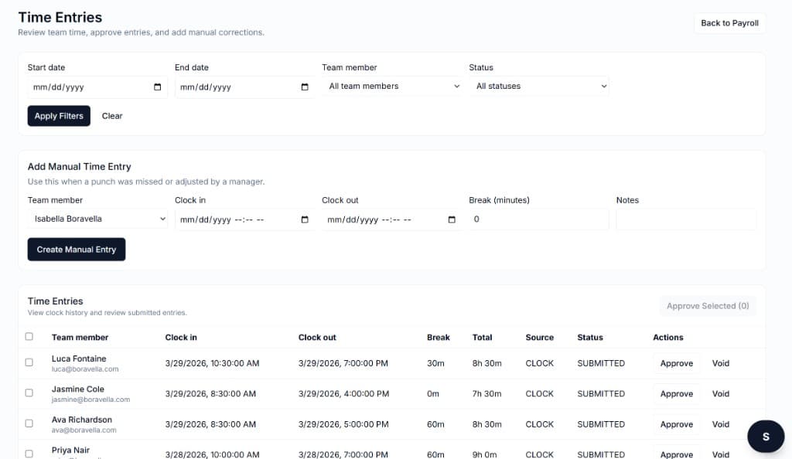Click the jasmine@boravella.com email link
Viewport: 792px width, 459px height.
point(91,400)
